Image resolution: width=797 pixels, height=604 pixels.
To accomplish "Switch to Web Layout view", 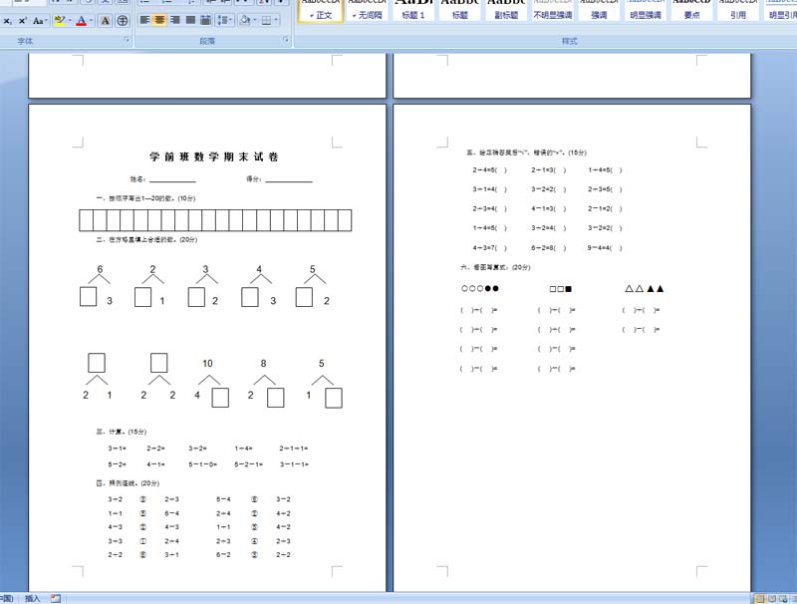I will [x=783, y=598].
